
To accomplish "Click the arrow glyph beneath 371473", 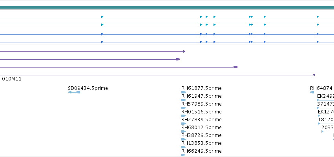I will [325, 108].
